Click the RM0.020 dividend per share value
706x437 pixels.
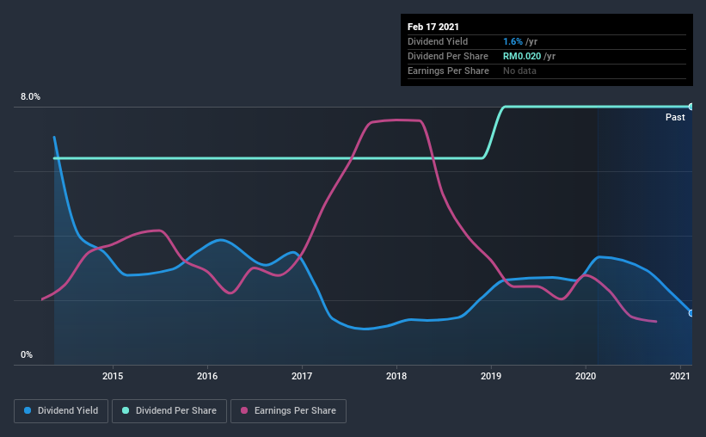pos(522,56)
